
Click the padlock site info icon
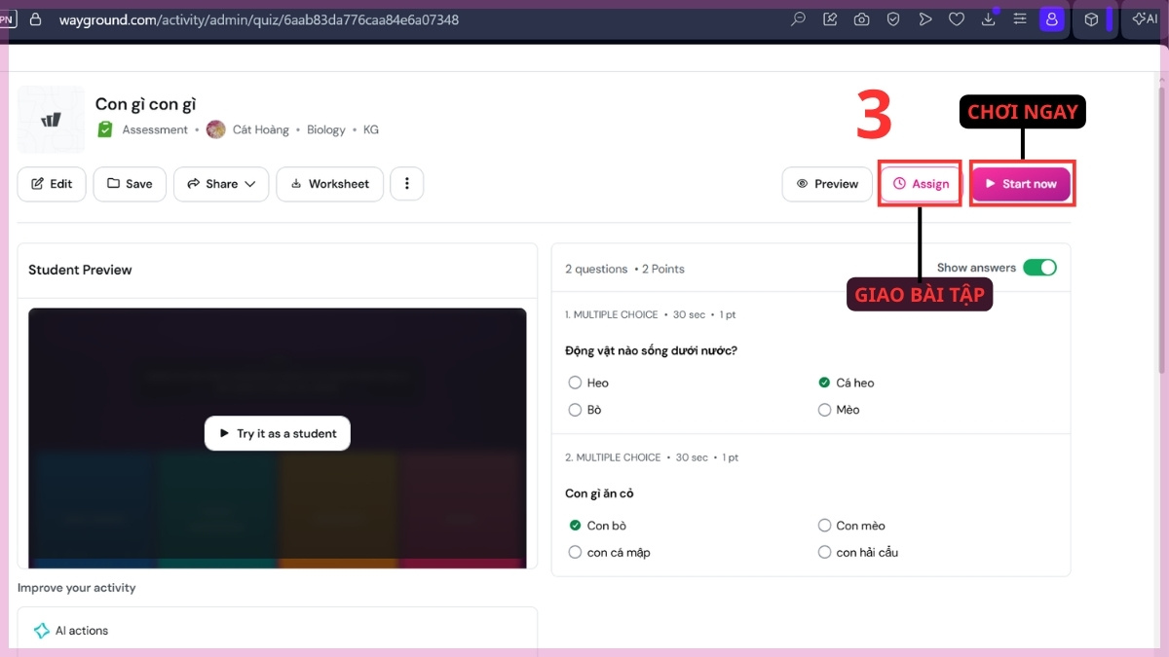[x=36, y=19]
